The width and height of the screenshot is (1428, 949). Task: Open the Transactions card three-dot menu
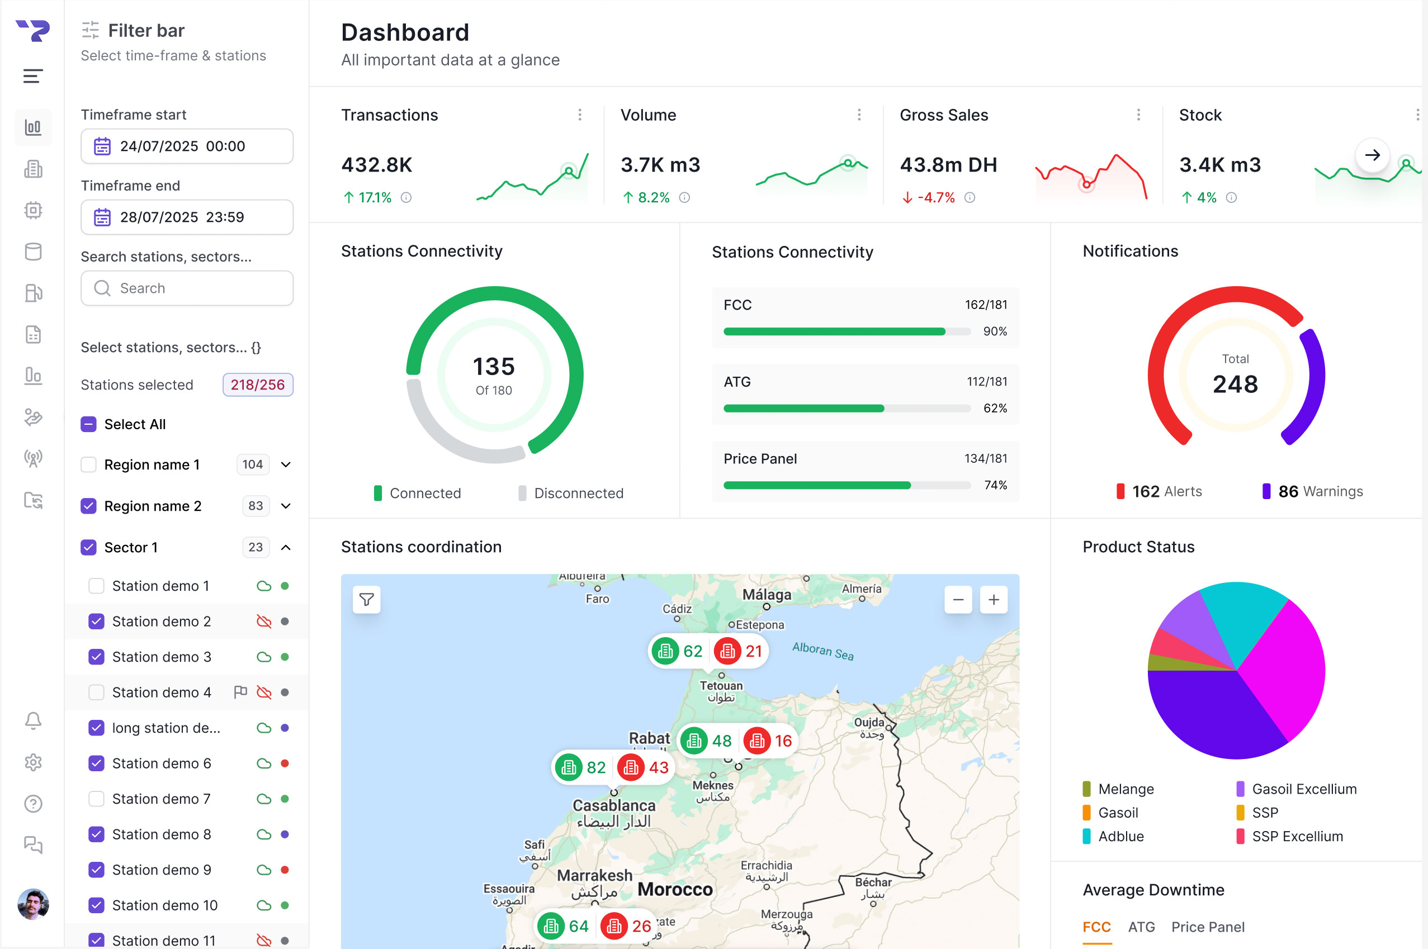[579, 115]
